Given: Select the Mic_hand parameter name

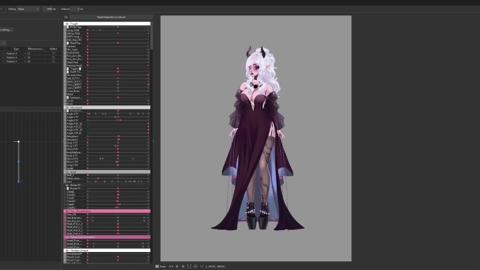Looking at the screenshot, I should click(72, 49).
